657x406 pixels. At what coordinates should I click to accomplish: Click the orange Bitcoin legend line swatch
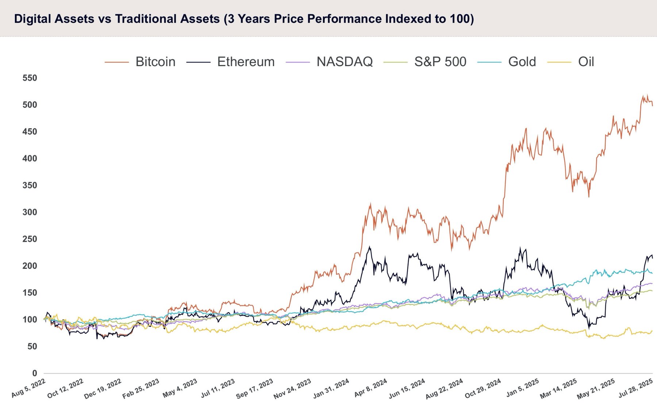click(117, 62)
